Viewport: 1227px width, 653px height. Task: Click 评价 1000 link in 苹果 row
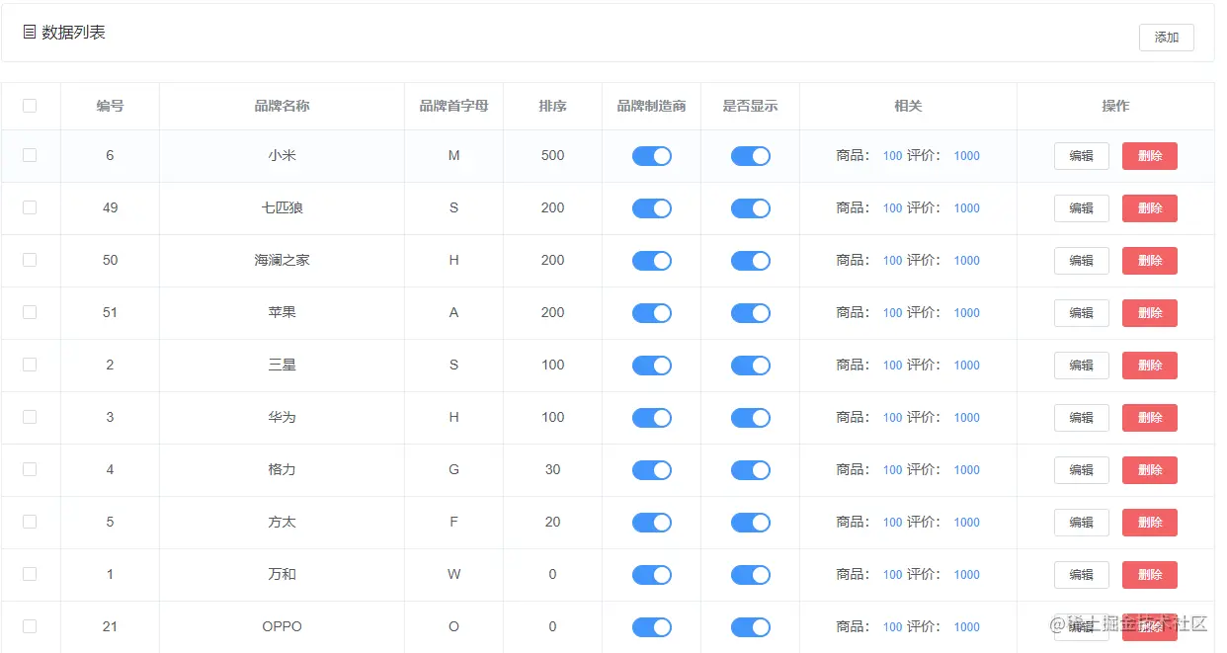pos(966,313)
